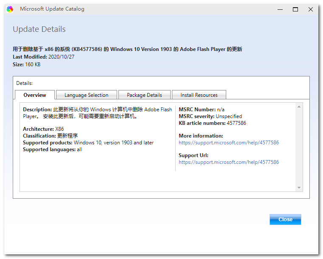Go to the Install Resources tab
323x259 pixels.
coord(199,95)
